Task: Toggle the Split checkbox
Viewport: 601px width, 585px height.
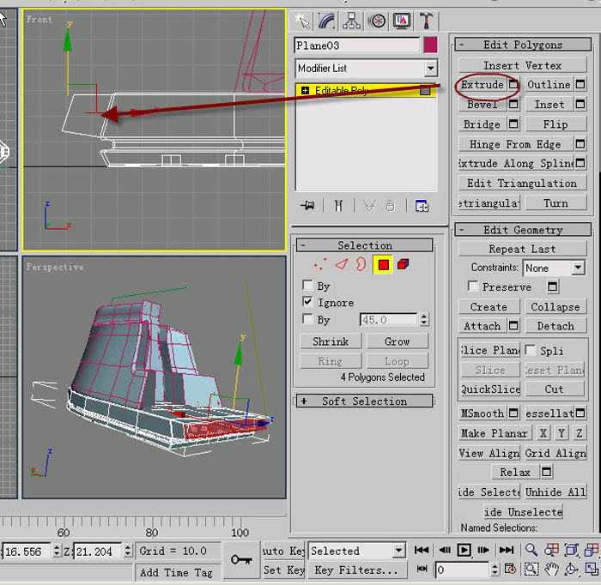Action: point(531,350)
